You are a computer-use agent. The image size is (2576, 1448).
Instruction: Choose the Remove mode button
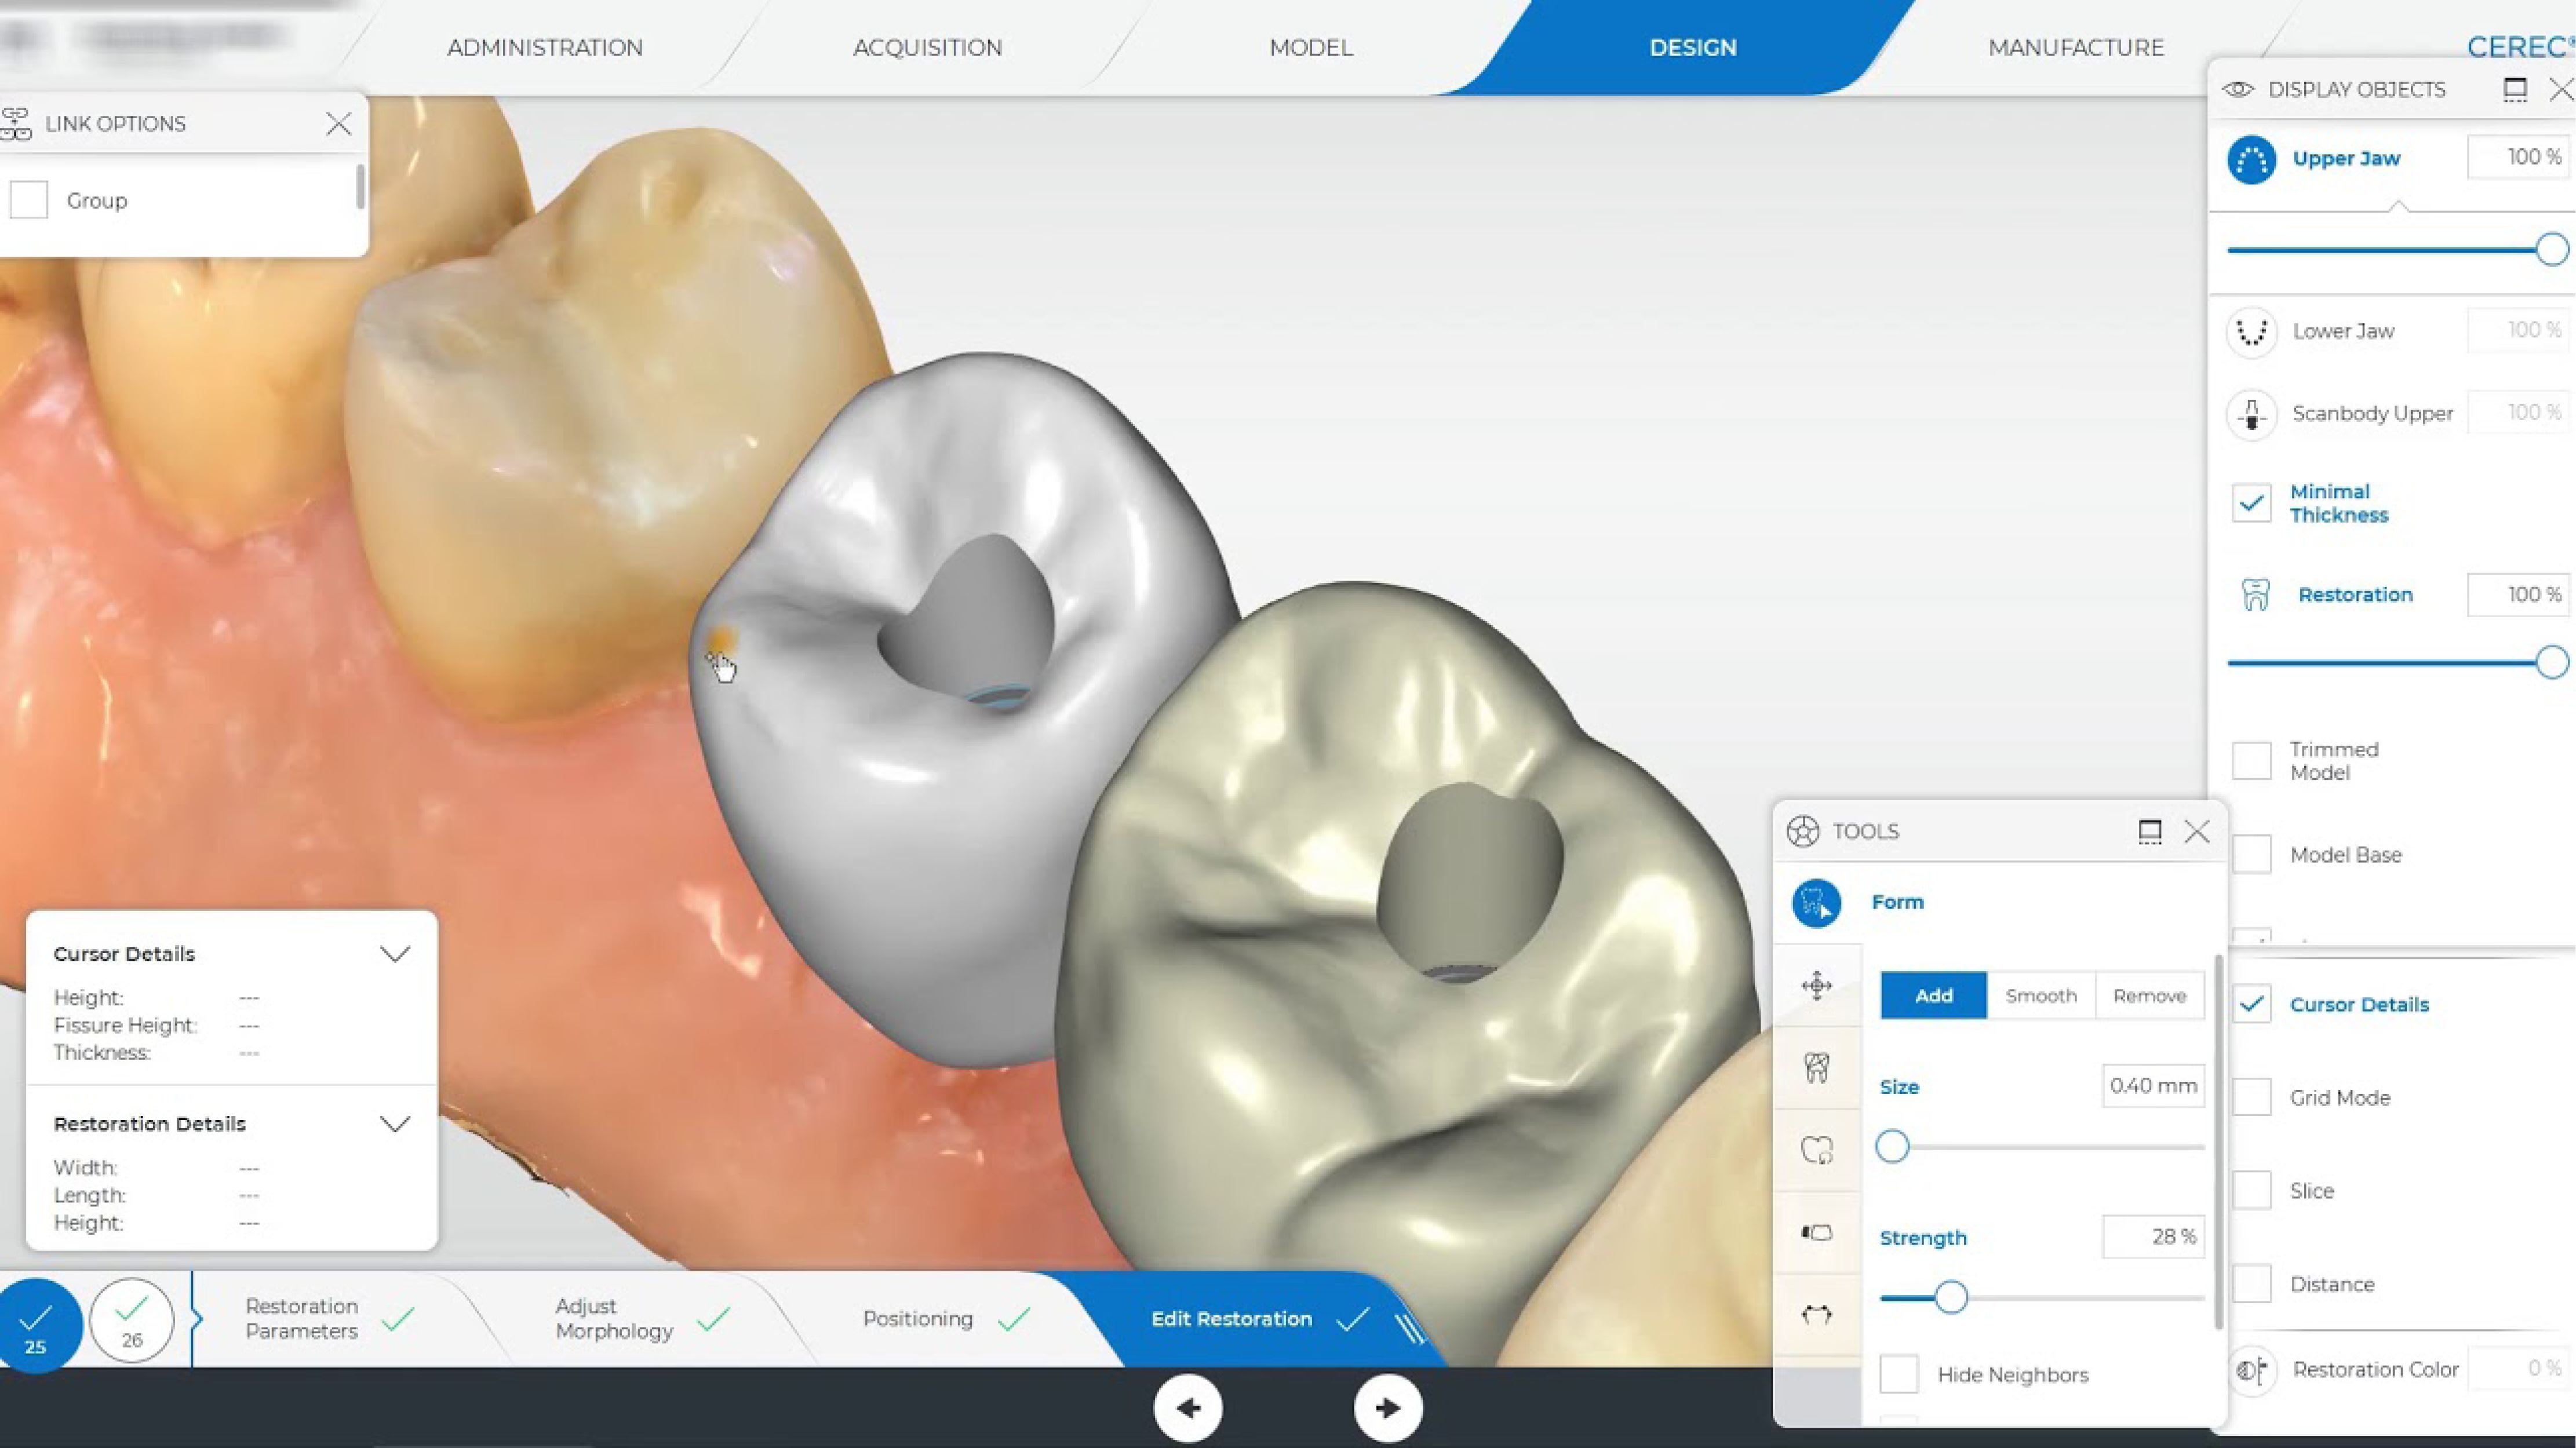(x=2149, y=996)
